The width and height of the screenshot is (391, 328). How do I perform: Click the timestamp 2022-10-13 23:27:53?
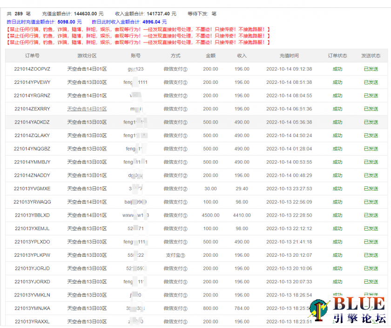pos(289,189)
